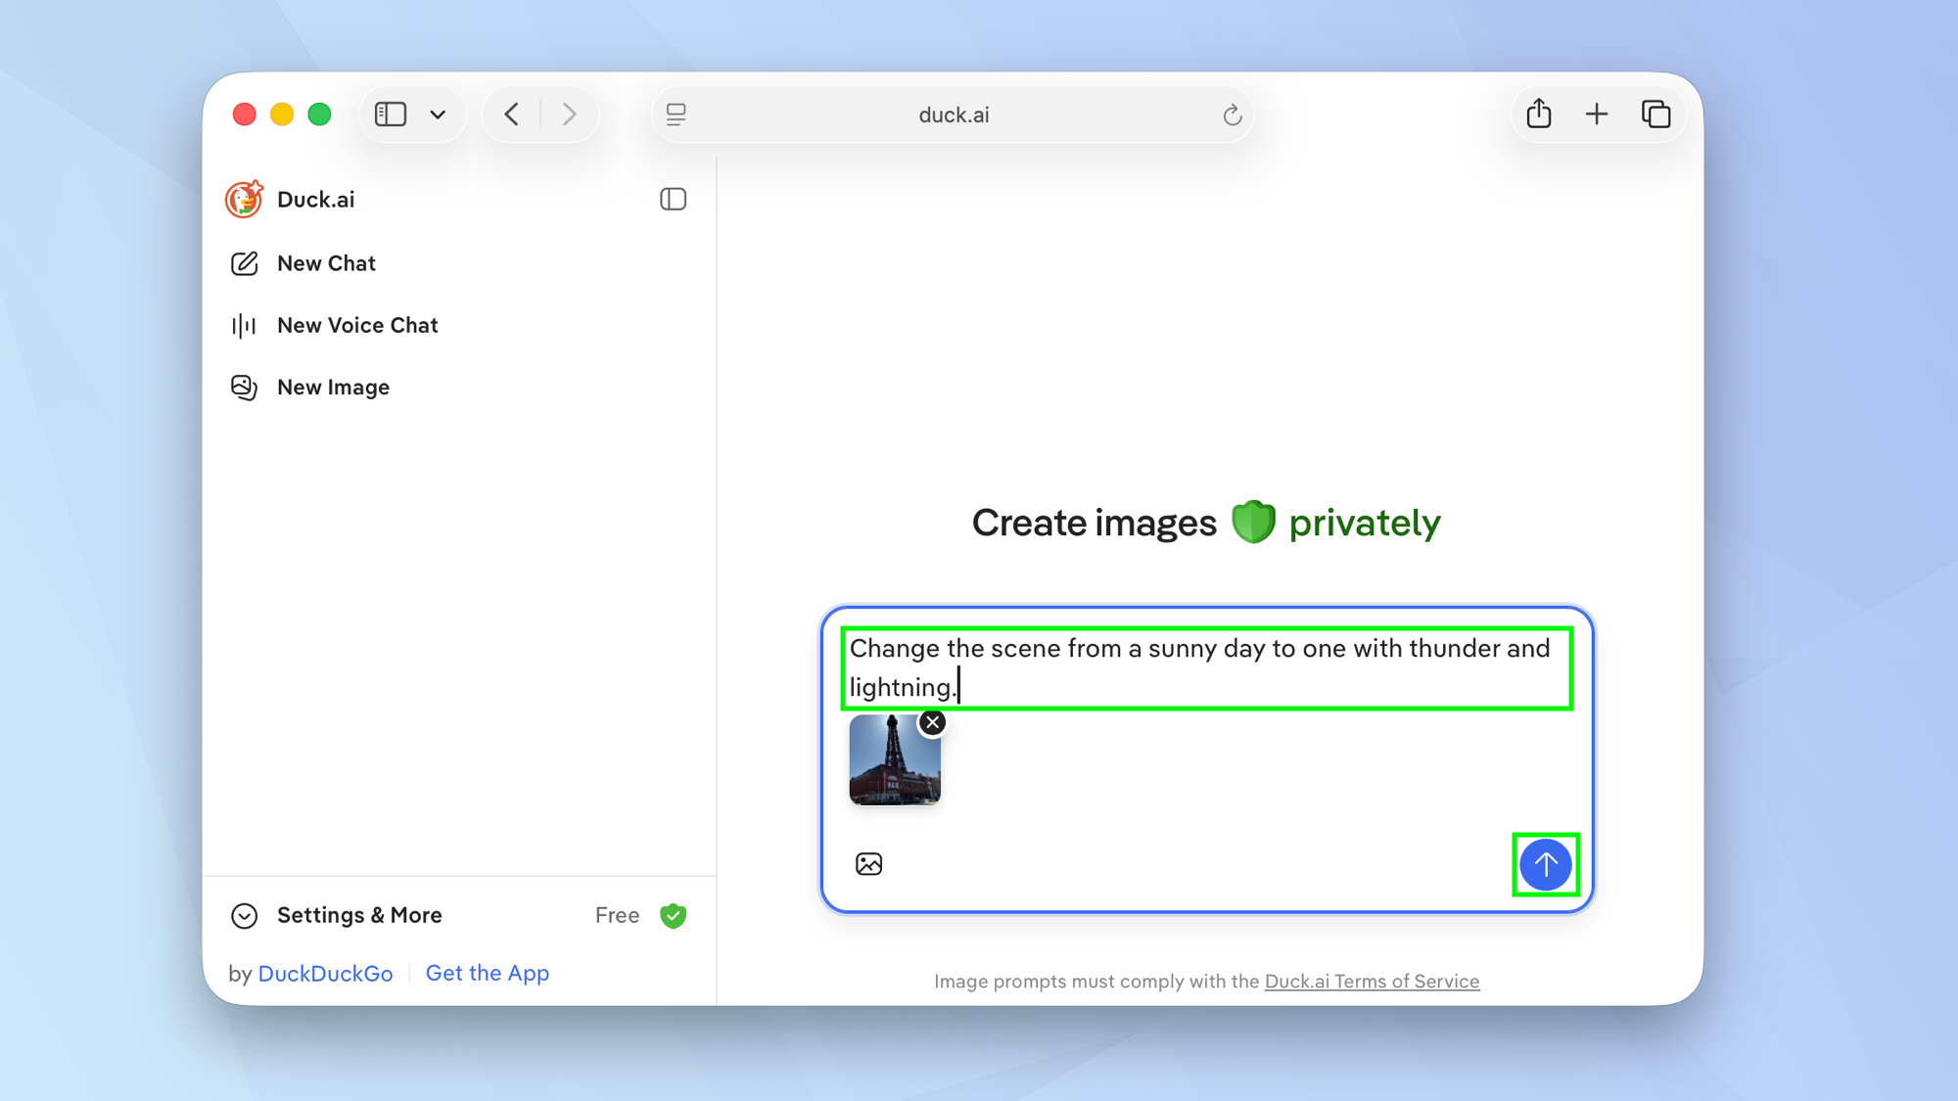Open the tab groups dropdown chevron
This screenshot has height=1101, width=1958.
pyautogui.click(x=438, y=114)
